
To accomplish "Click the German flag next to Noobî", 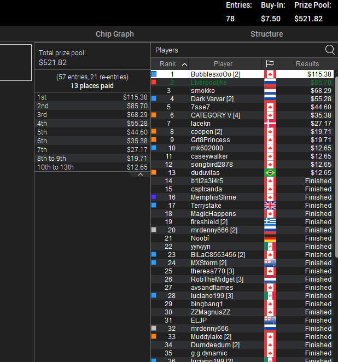I will point(270,238).
